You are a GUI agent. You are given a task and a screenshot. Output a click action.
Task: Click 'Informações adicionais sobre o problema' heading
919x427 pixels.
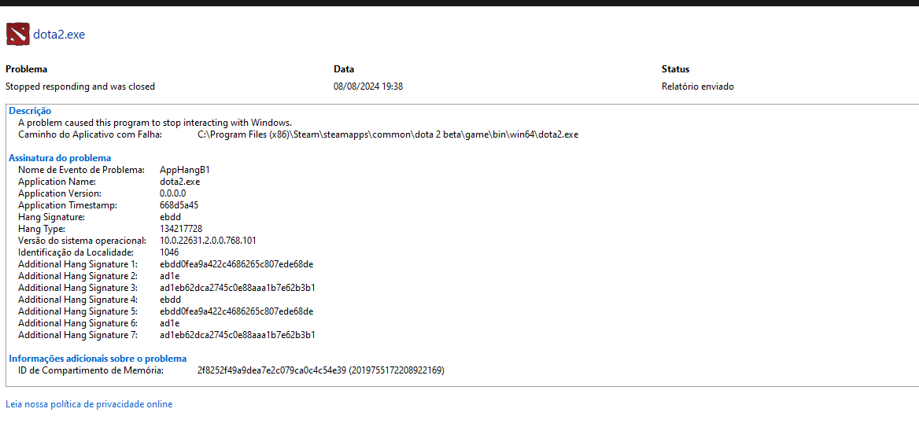pyautogui.click(x=98, y=359)
